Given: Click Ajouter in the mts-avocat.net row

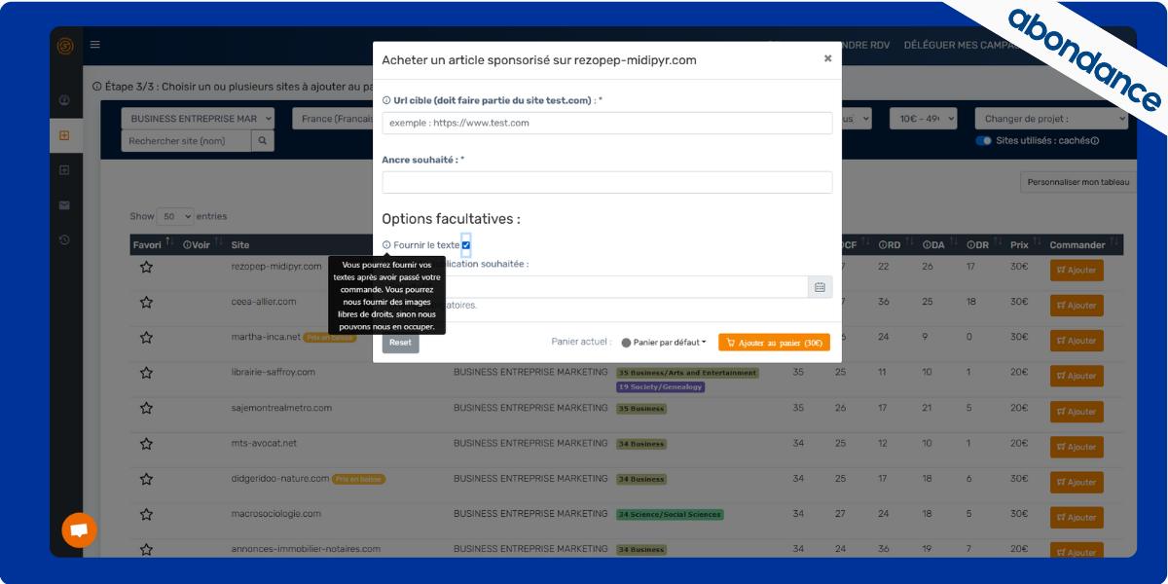Looking at the screenshot, I should (1077, 447).
